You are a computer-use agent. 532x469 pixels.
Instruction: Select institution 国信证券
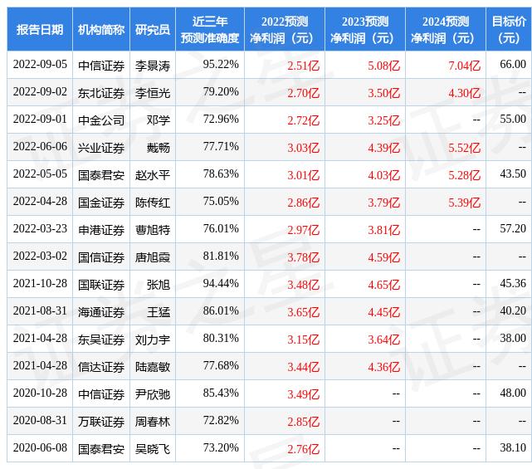[x=101, y=258]
